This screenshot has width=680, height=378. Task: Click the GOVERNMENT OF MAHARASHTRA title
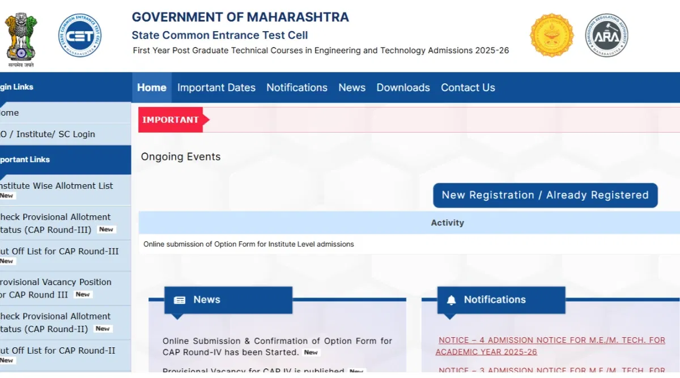click(x=240, y=17)
